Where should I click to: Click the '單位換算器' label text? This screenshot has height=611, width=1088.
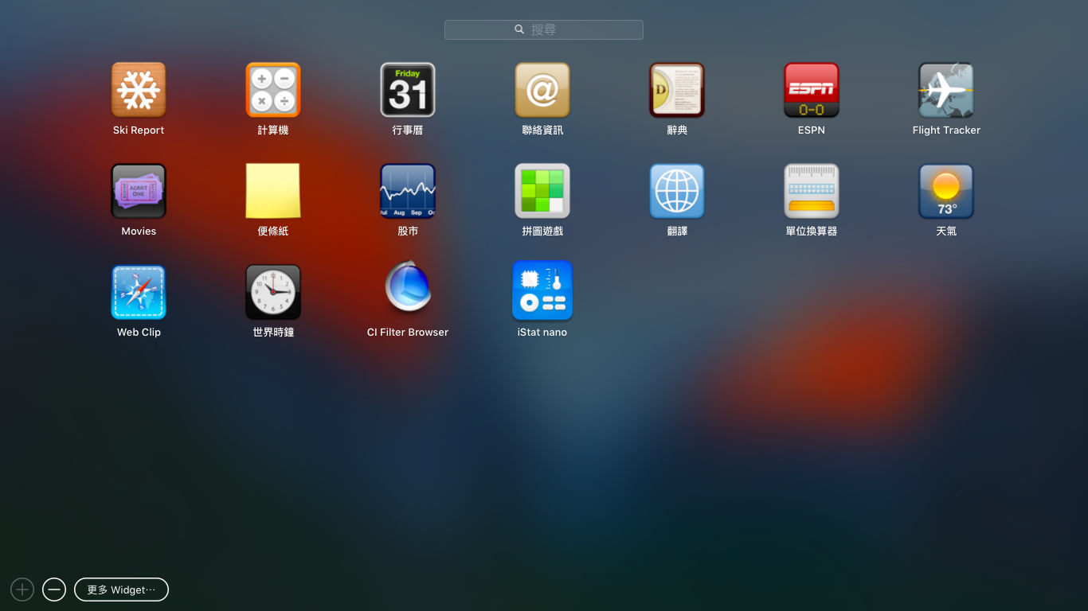click(x=812, y=232)
